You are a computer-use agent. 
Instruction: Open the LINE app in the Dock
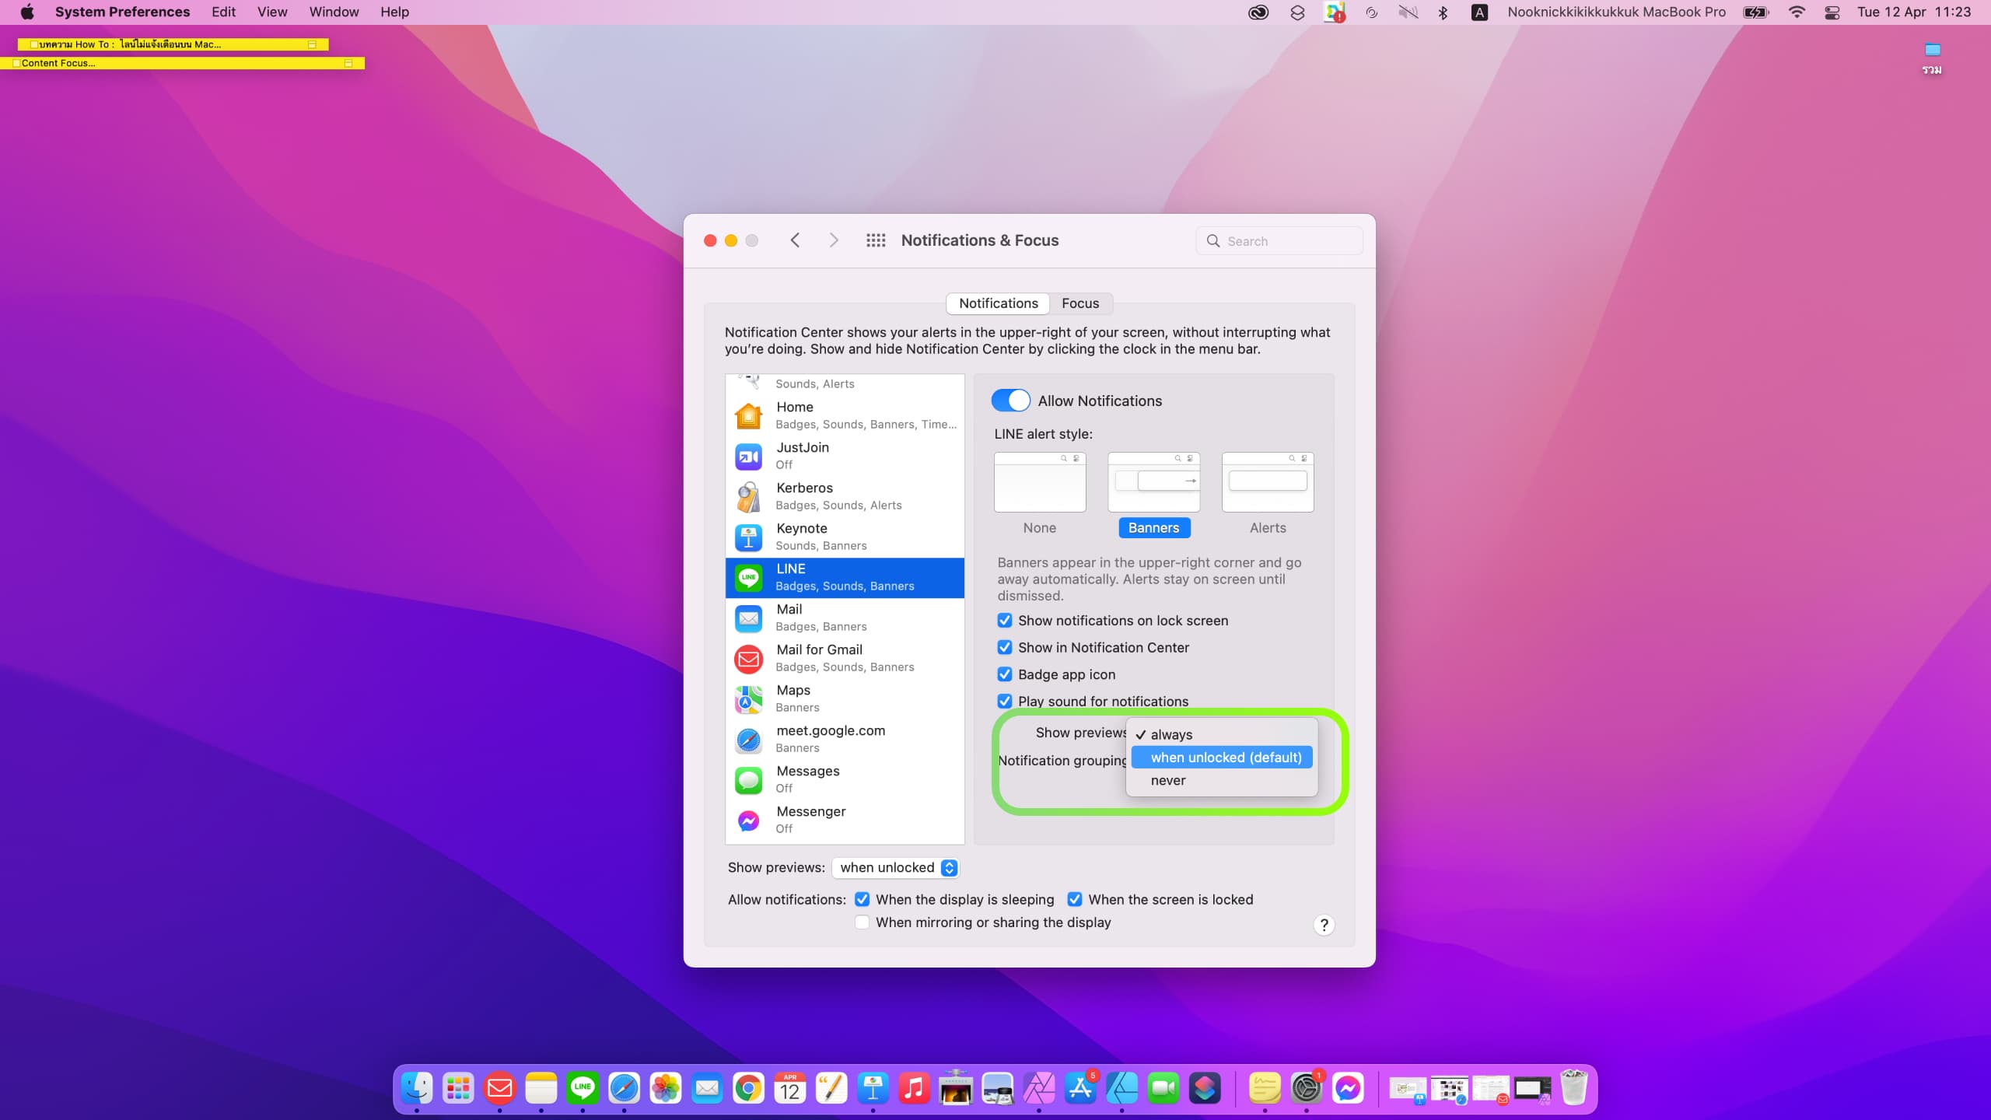coord(583,1088)
